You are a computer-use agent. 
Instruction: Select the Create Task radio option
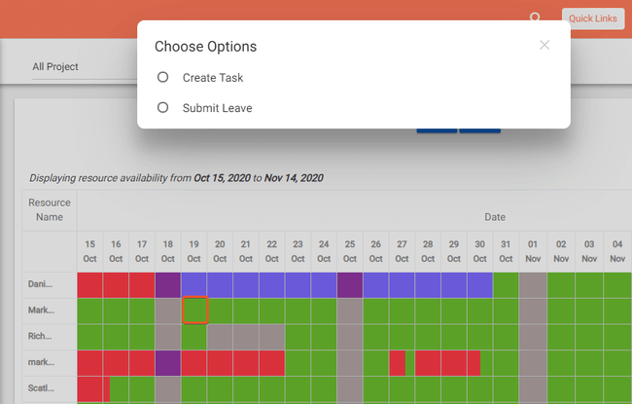162,77
